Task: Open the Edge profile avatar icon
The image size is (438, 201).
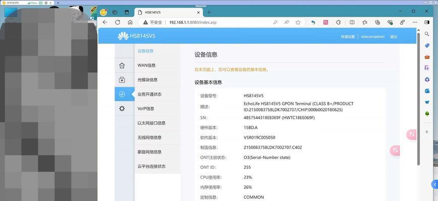Action: click(x=104, y=12)
